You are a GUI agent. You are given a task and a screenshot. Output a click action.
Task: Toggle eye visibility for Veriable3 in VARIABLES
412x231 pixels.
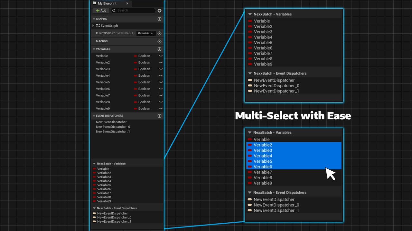[161, 69]
